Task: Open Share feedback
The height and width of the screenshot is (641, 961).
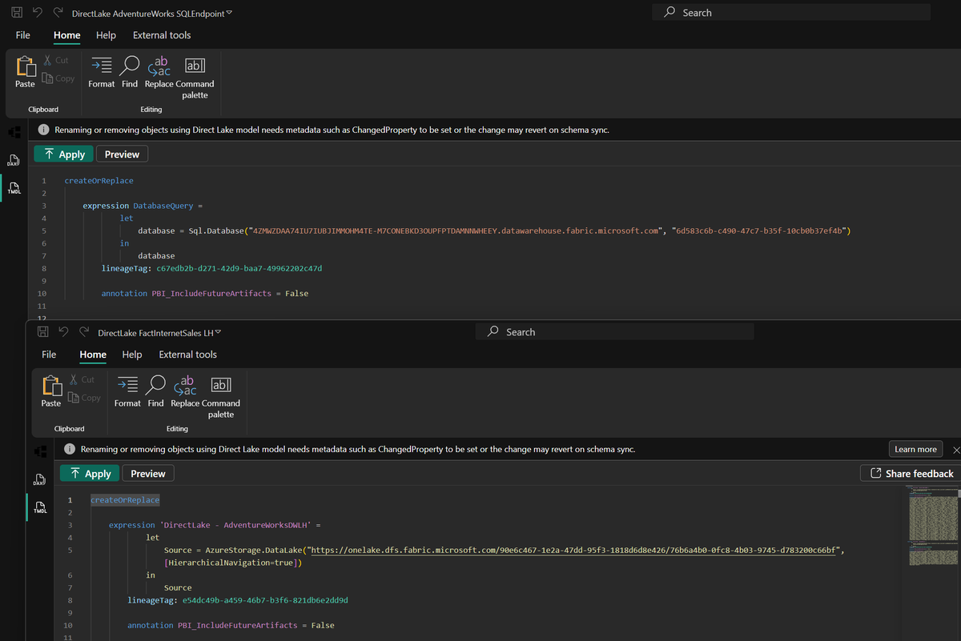Action: coord(911,474)
